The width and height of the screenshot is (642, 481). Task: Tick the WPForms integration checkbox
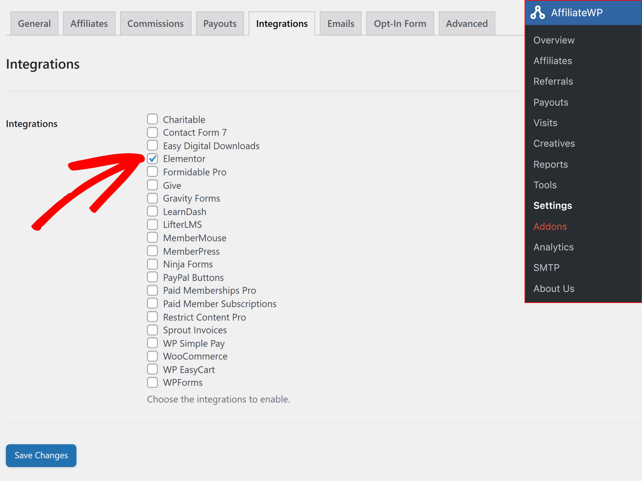tap(152, 382)
